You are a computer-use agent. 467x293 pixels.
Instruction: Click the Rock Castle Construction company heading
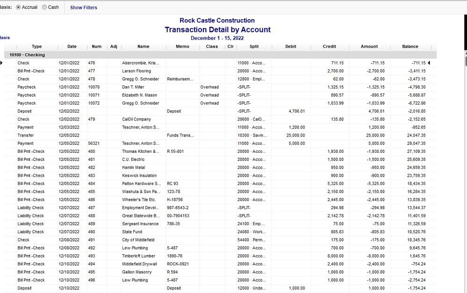[217, 21]
